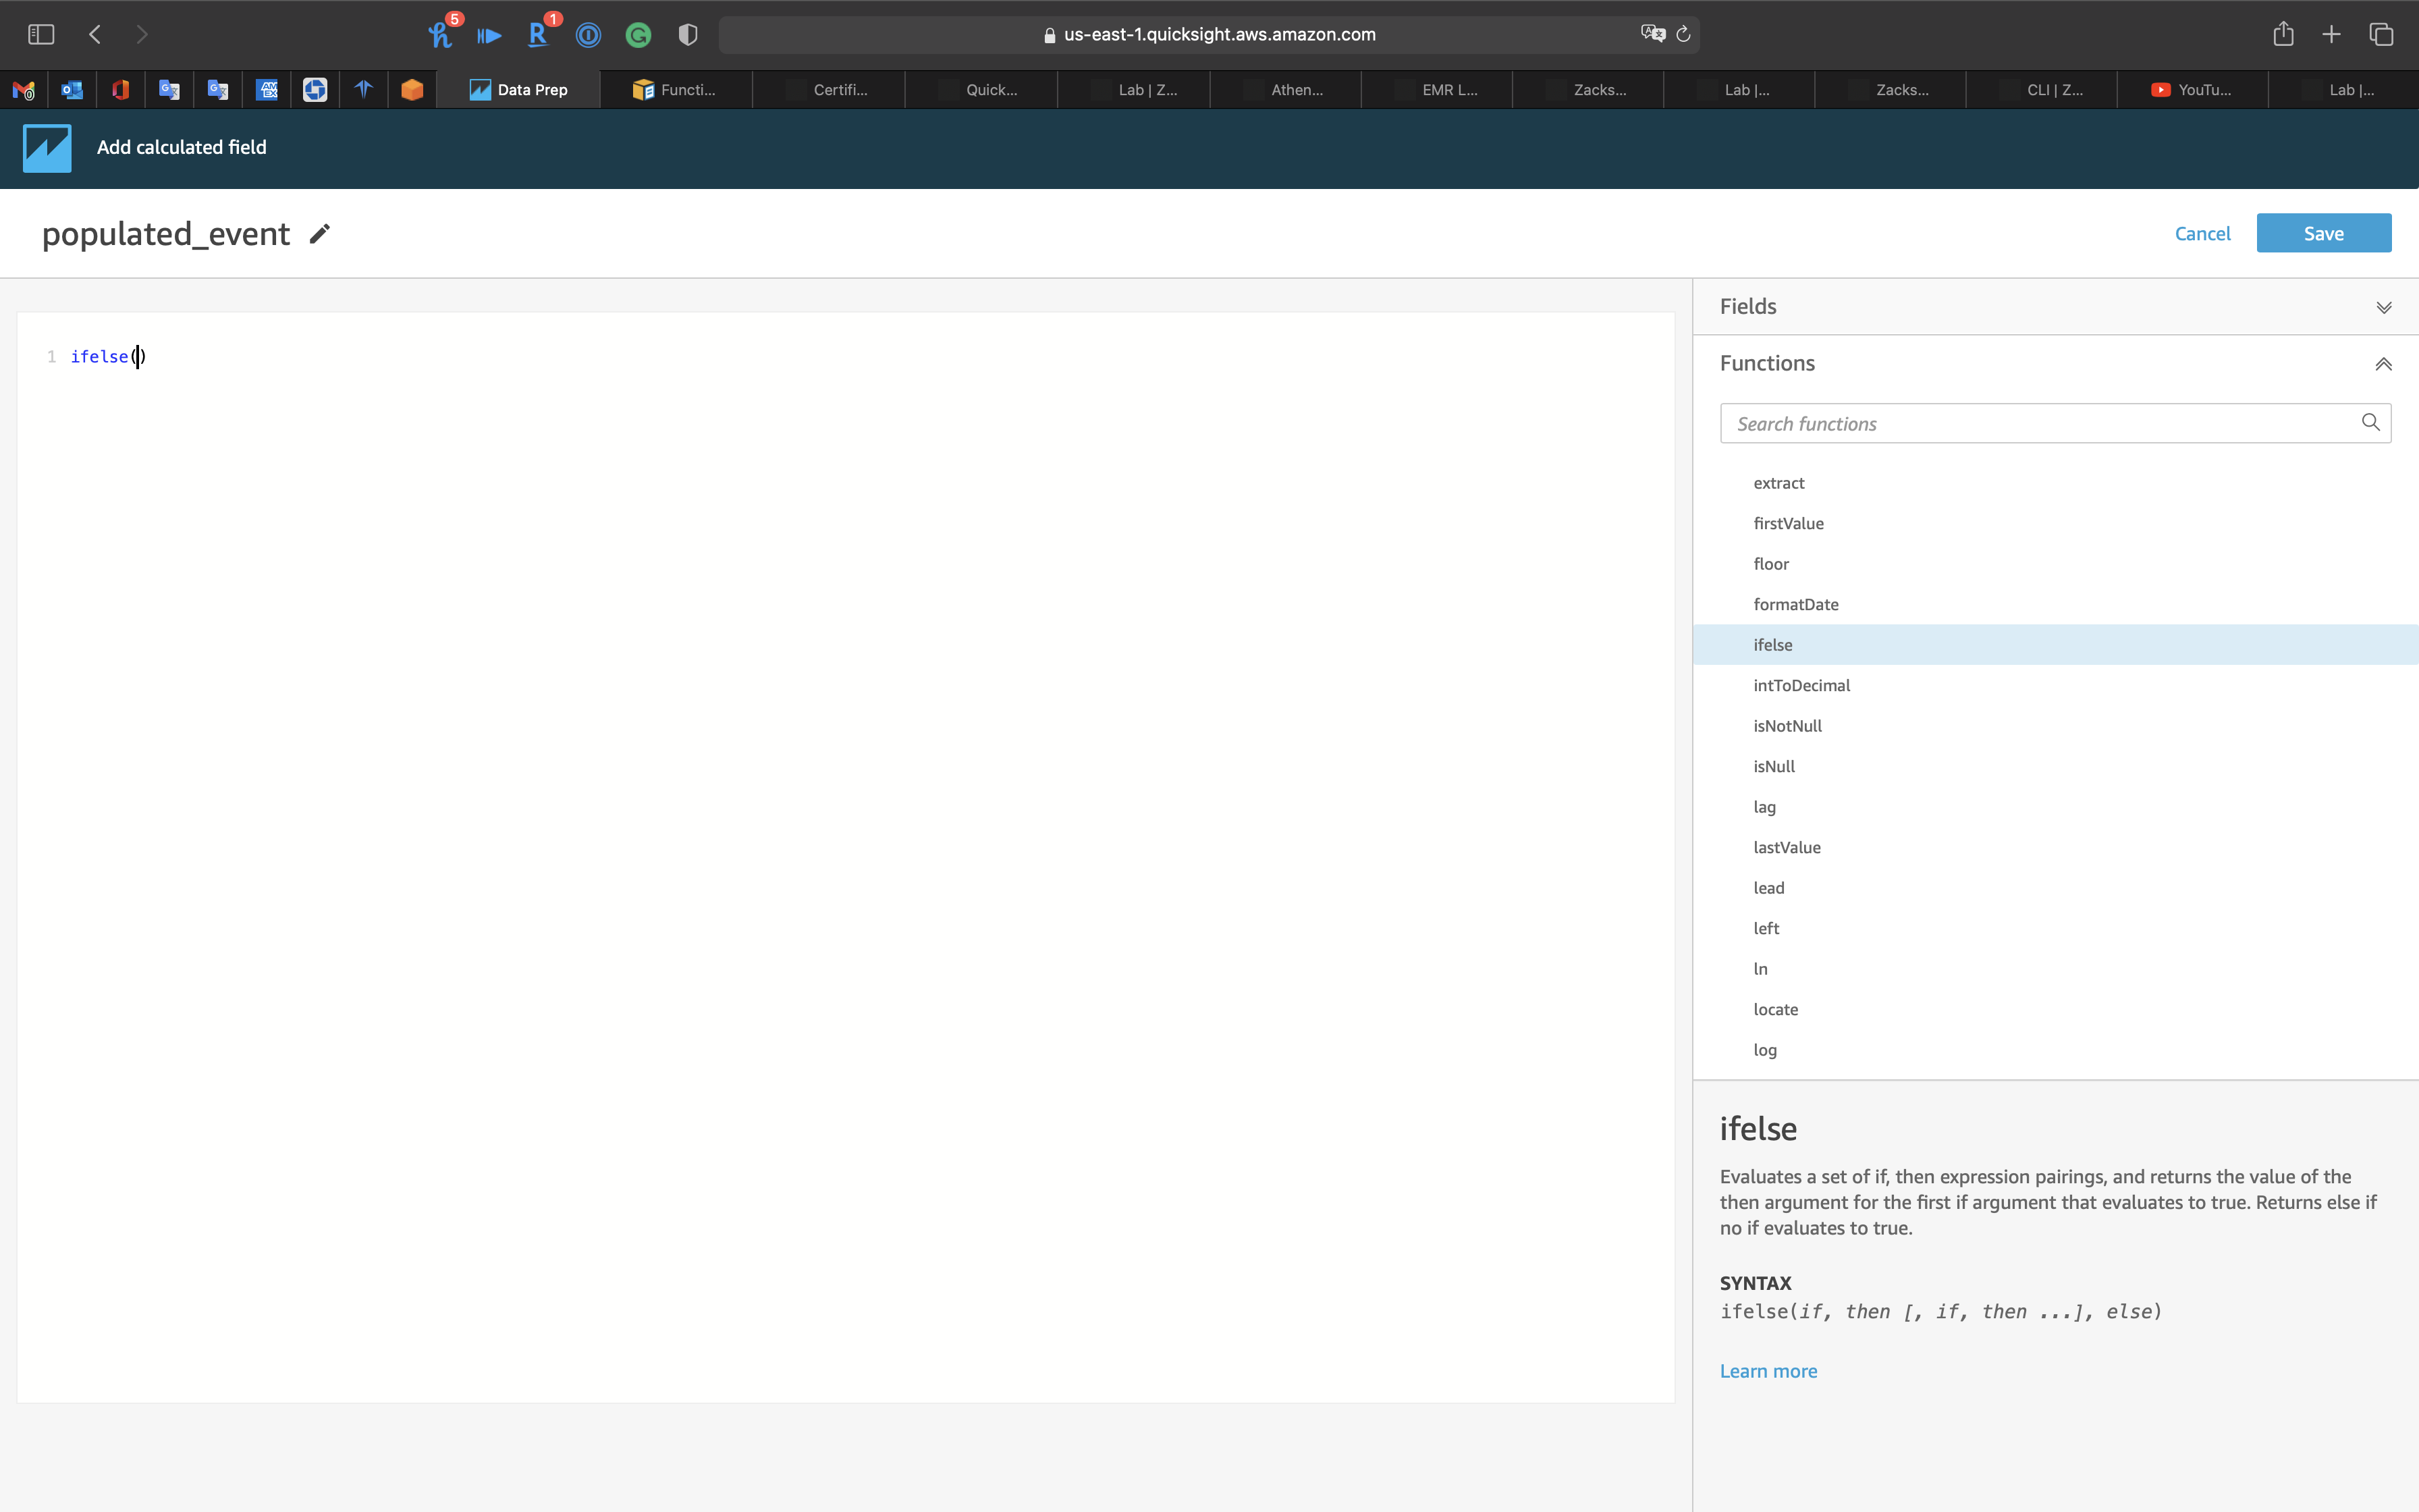2419x1512 pixels.
Task: Select the isNull function in the list
Action: click(1774, 767)
